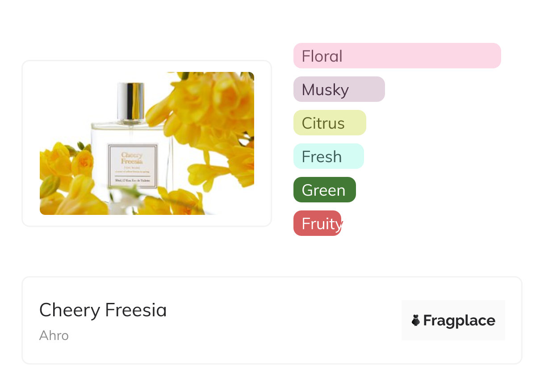Click the Fresh accord tag

click(x=328, y=156)
